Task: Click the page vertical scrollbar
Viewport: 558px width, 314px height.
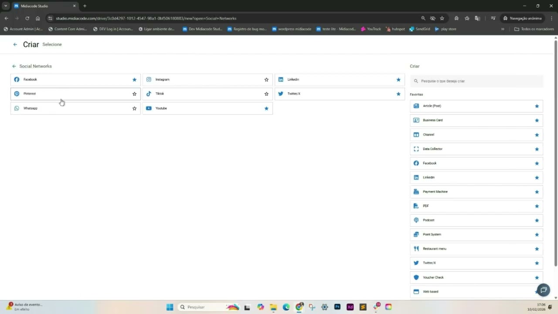Action: click(x=555, y=153)
